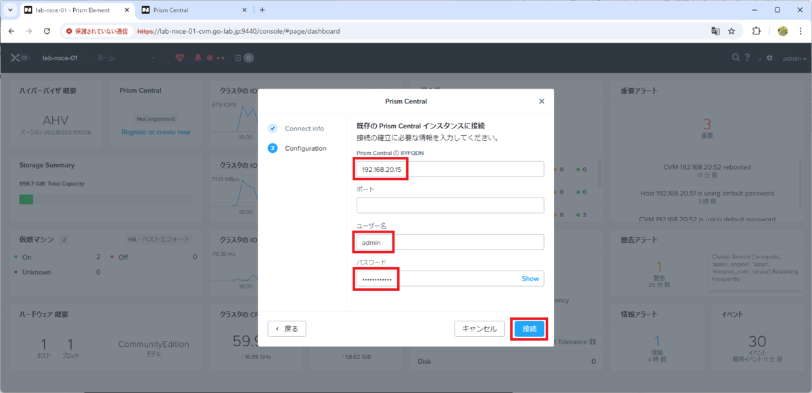Click the not-secure connection warning badge
Screen dimensions: 812x393
tap(97, 31)
